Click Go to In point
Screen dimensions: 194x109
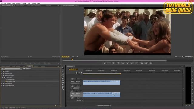pos(119,63)
